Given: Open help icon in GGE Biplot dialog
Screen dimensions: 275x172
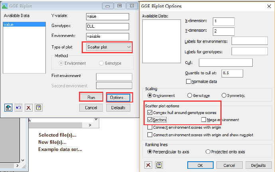Looking at the screenshot, I should coord(39,108).
